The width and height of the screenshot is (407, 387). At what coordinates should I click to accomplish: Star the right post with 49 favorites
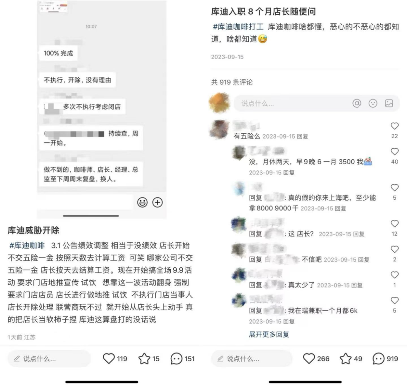[x=346, y=358]
